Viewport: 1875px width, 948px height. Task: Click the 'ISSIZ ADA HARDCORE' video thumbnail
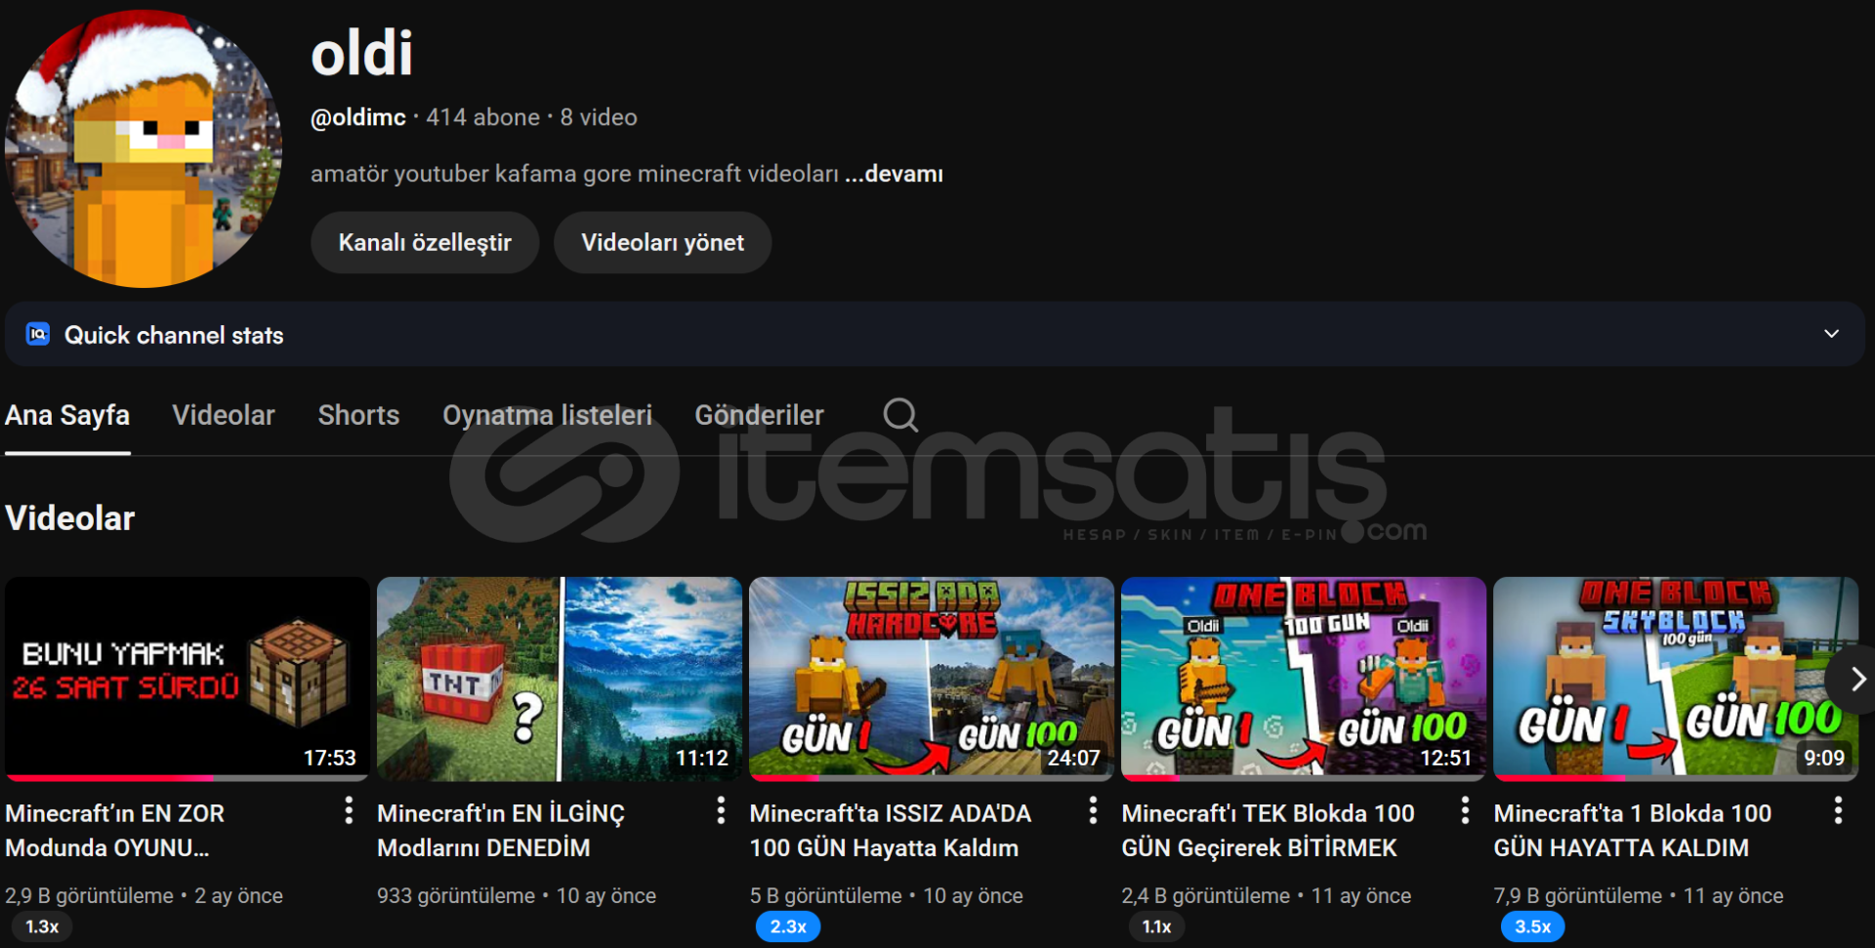click(x=932, y=679)
